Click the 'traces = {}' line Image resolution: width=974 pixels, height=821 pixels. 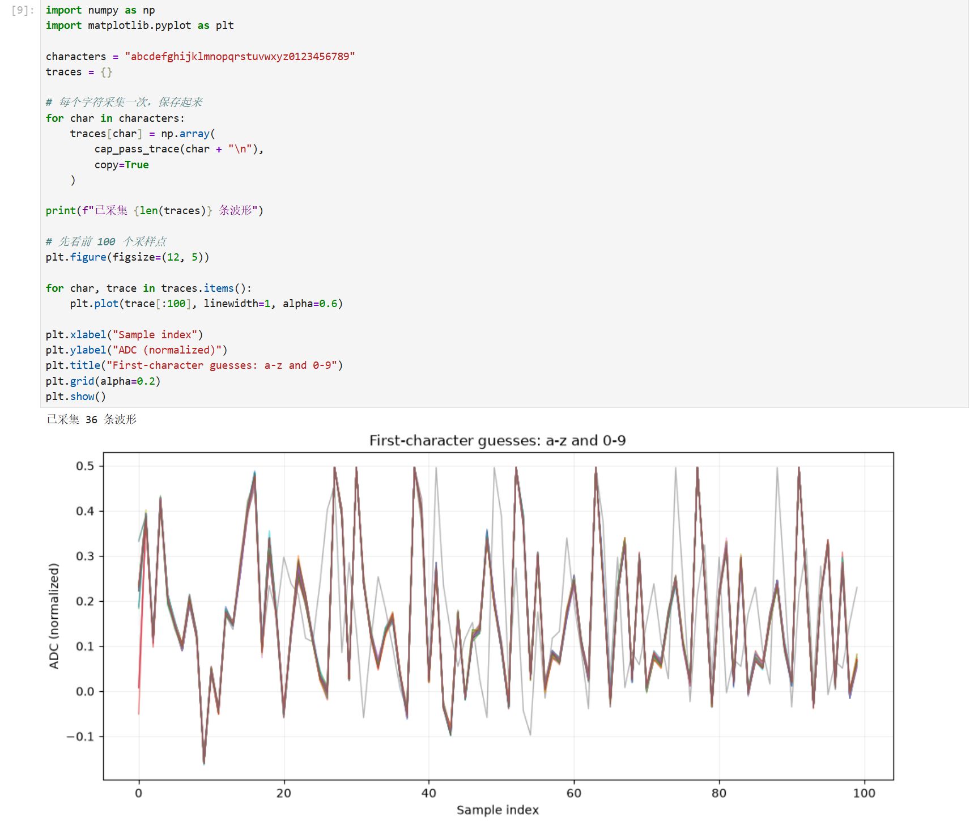click(x=79, y=72)
